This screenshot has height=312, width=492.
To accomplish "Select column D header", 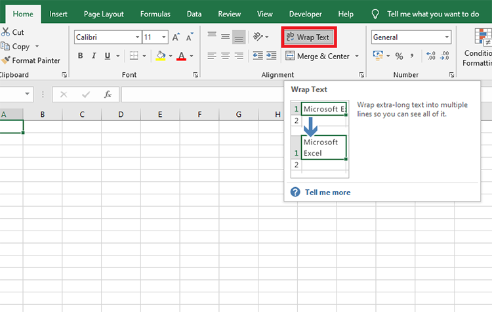I will point(121,114).
